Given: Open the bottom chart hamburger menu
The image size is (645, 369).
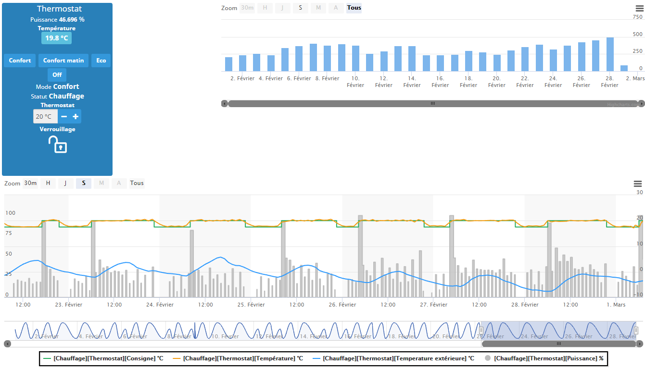Looking at the screenshot, I should pyautogui.click(x=638, y=184).
